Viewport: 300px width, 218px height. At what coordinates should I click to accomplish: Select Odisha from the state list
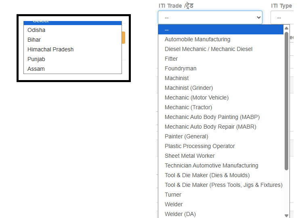click(36, 30)
